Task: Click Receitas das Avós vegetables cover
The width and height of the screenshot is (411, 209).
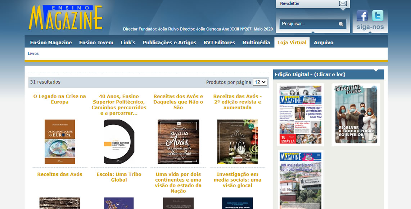Action: point(238,142)
